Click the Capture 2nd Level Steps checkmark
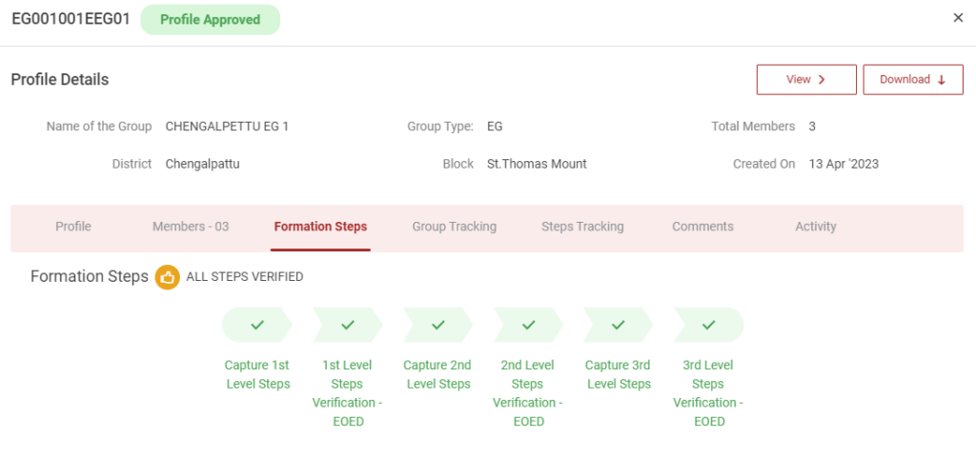 [437, 325]
